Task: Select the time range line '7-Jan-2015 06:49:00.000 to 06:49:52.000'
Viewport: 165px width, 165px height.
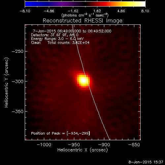Action: pos(72,31)
